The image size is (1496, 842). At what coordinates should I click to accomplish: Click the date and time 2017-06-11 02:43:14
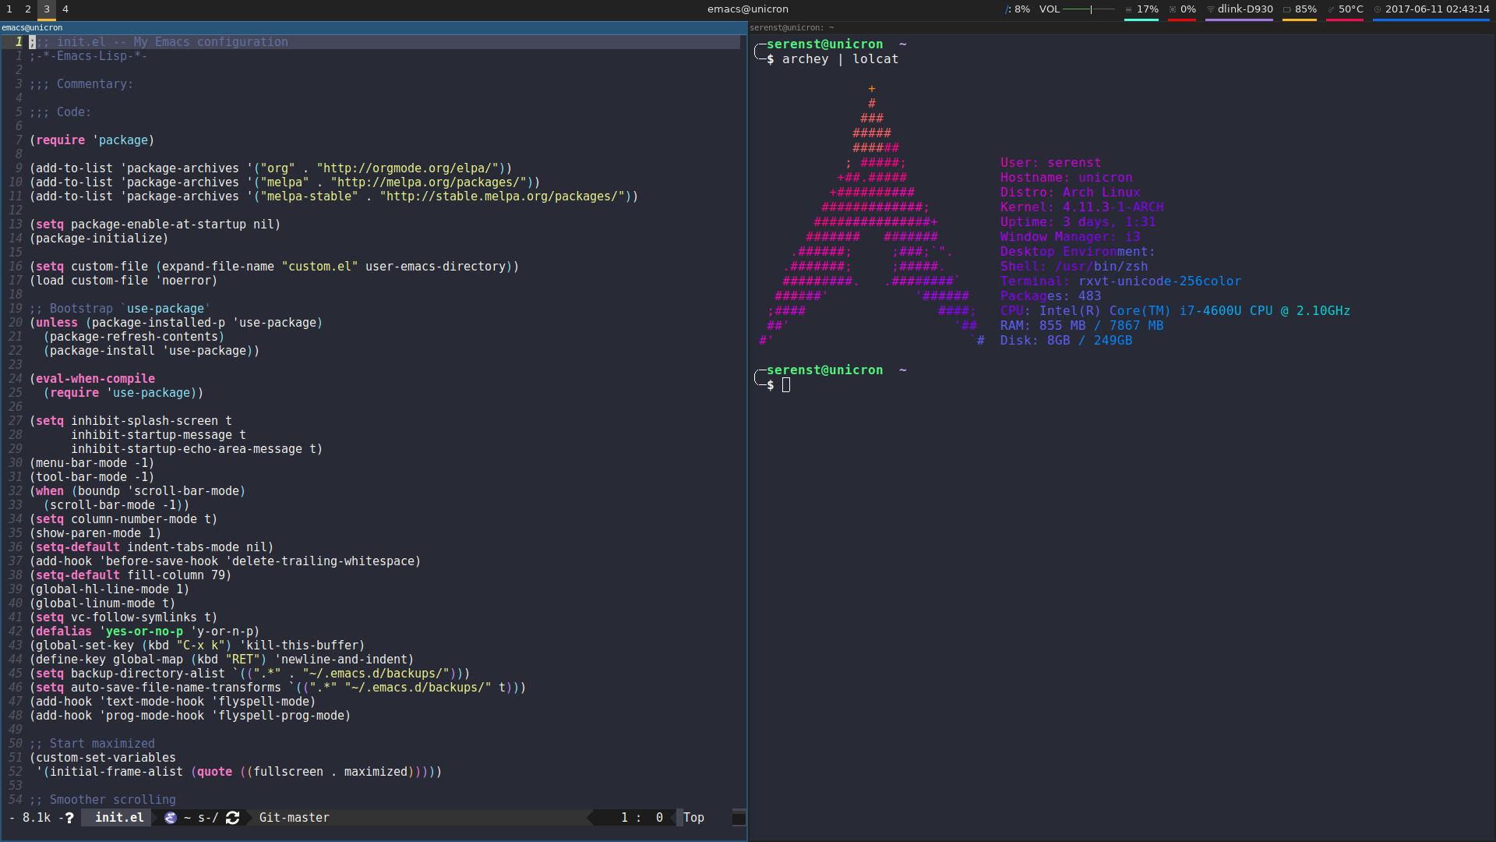1437,9
